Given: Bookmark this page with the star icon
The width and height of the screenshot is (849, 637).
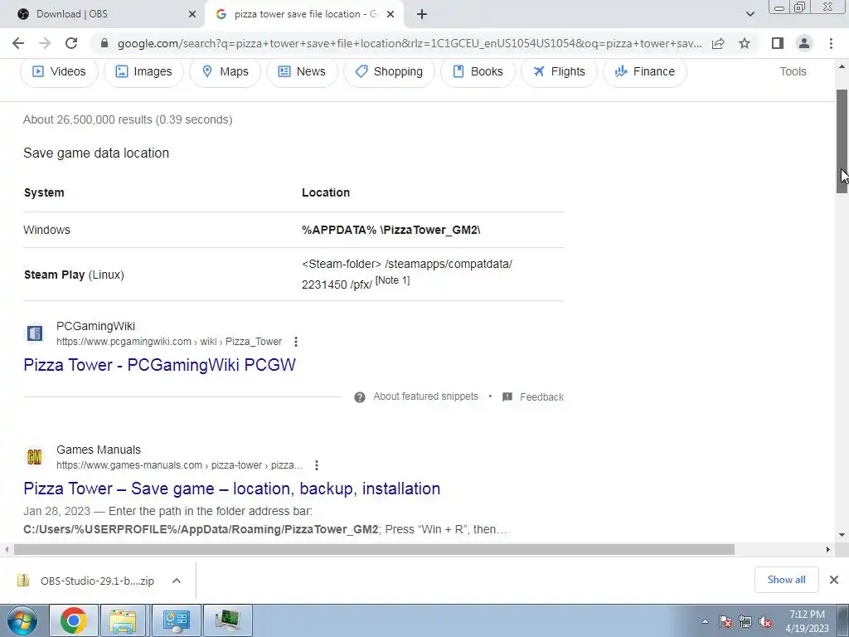Looking at the screenshot, I should 745,43.
